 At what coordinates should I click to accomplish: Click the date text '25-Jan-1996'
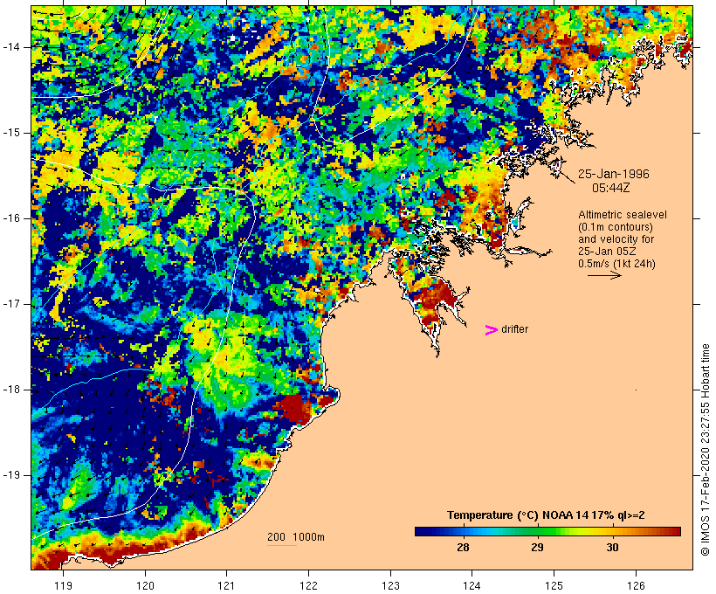click(x=614, y=174)
